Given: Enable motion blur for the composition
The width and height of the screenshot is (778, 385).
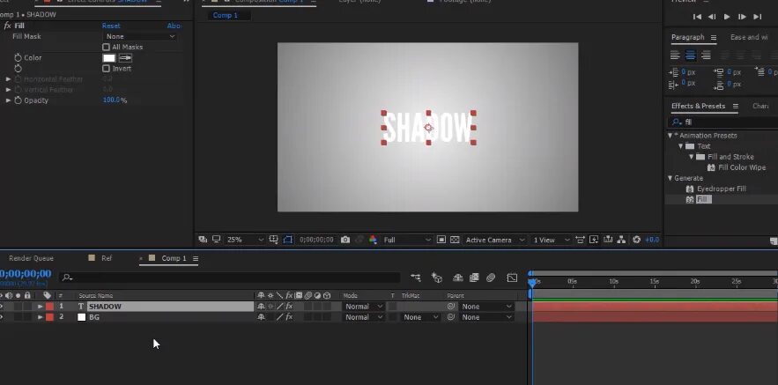Looking at the screenshot, I should (491, 278).
